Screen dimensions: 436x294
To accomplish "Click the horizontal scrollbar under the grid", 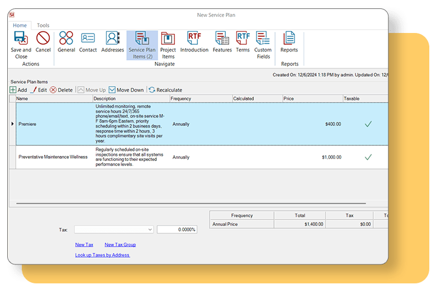I will coord(191,203).
